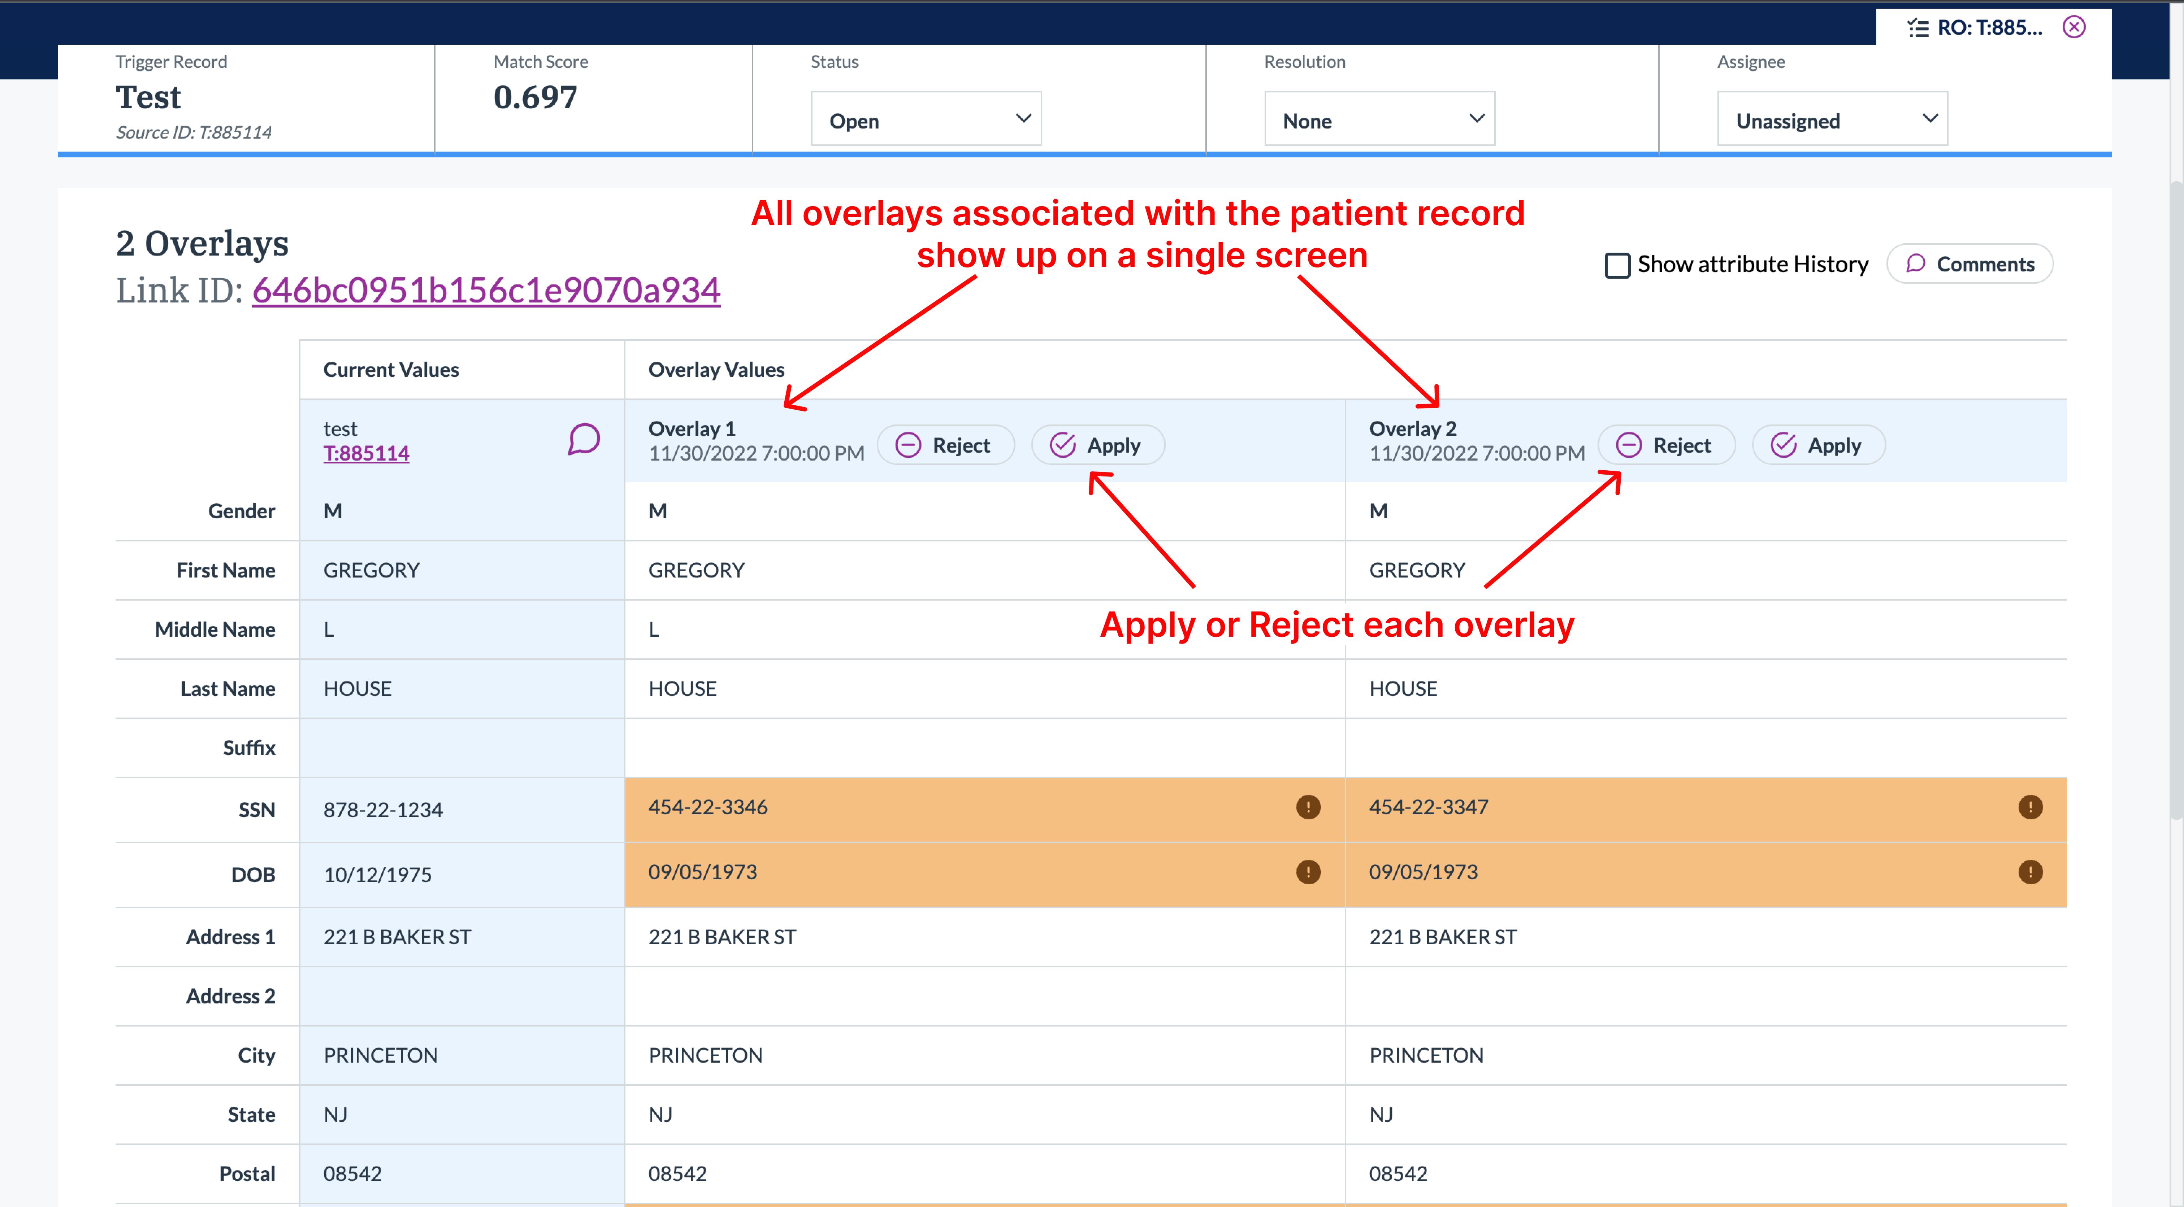Select the RO: T:885... tab
Image resolution: width=2184 pixels, height=1207 pixels.
(x=1989, y=28)
